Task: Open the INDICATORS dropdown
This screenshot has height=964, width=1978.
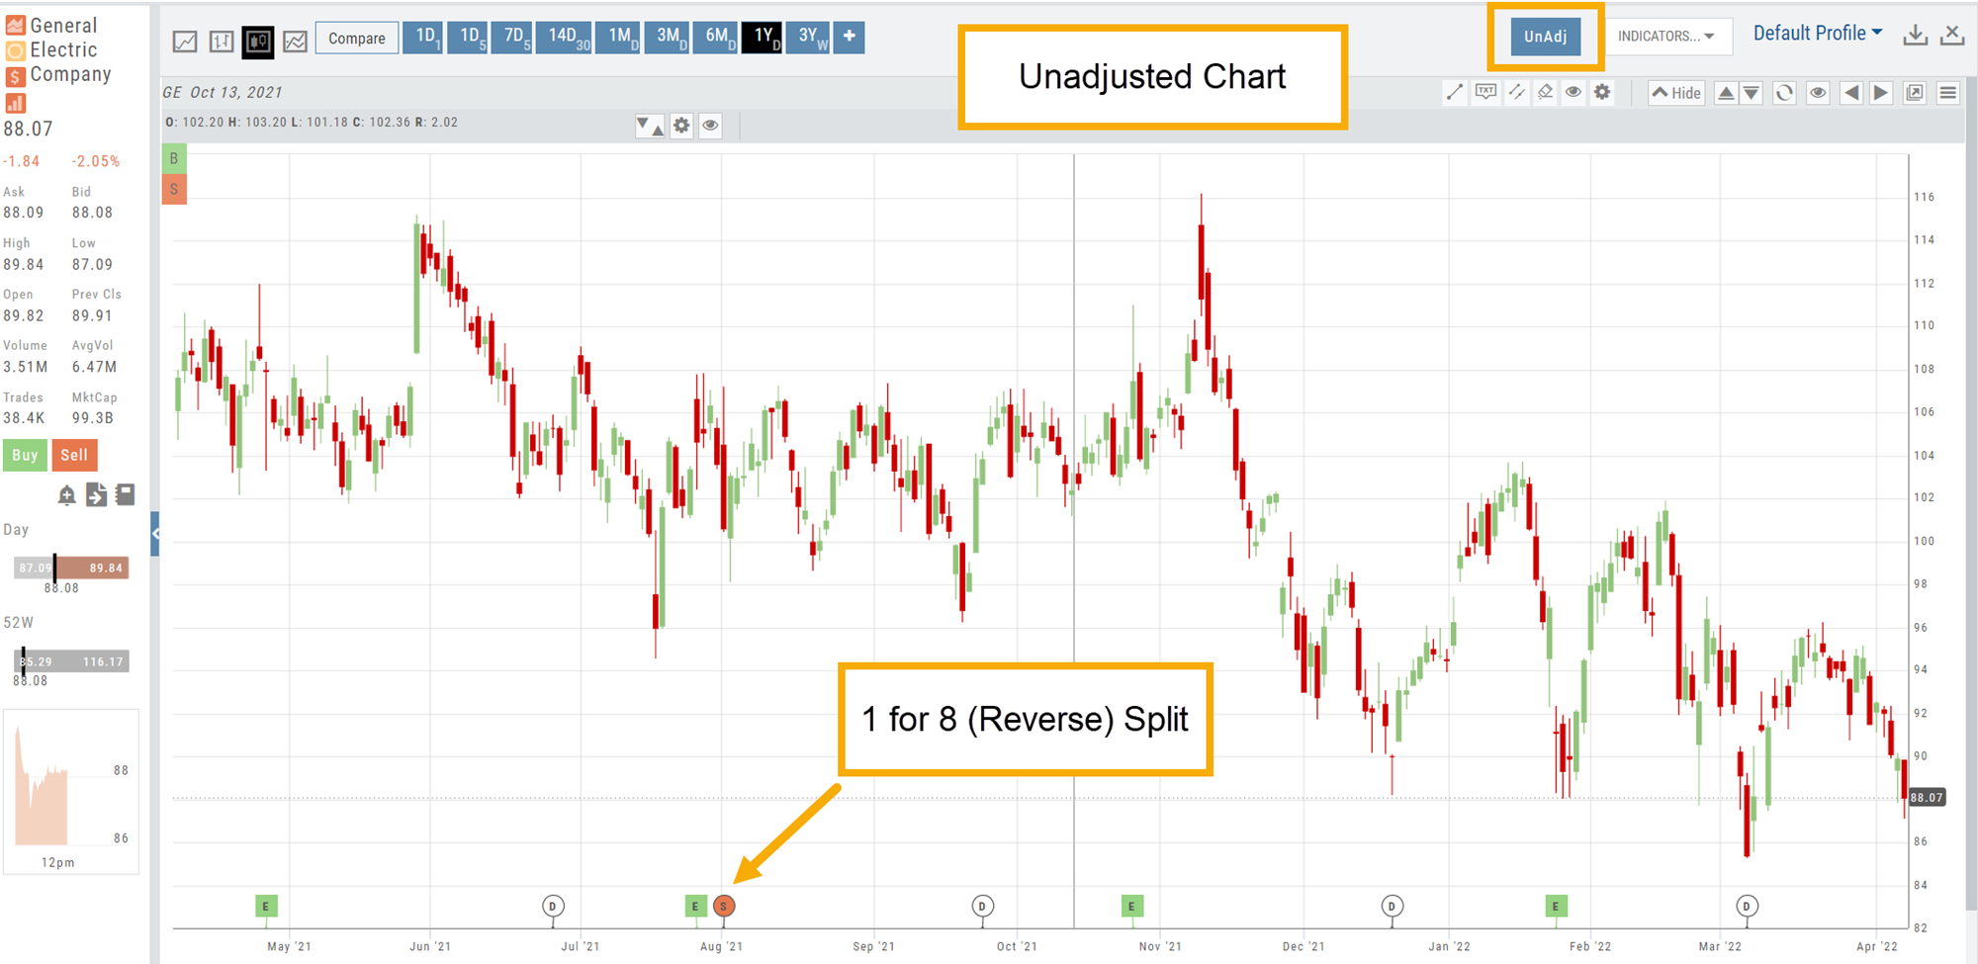Action: pos(1666,37)
